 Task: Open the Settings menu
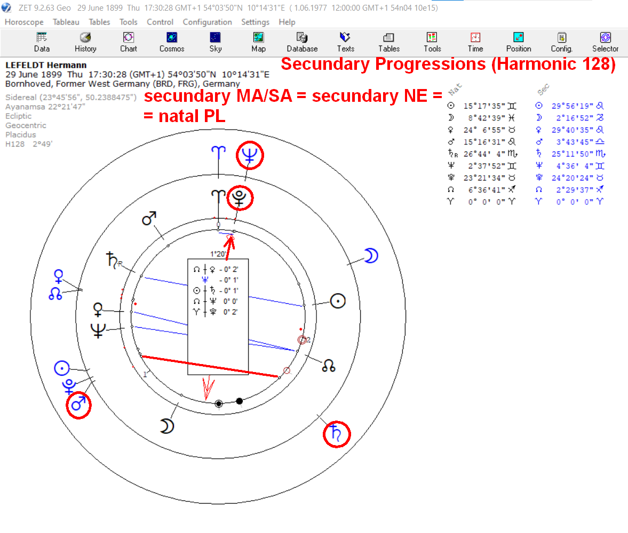255,22
